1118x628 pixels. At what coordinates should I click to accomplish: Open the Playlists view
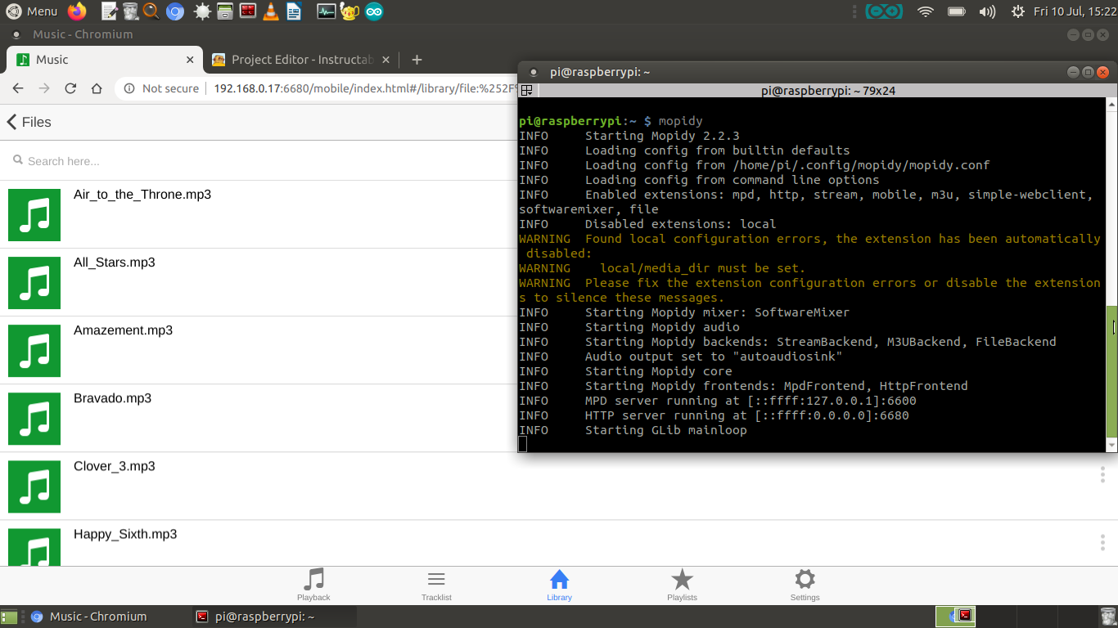tap(682, 585)
